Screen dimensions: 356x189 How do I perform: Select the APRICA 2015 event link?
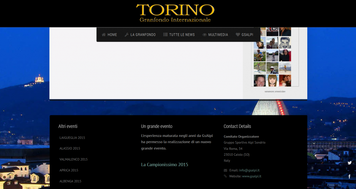69,170
